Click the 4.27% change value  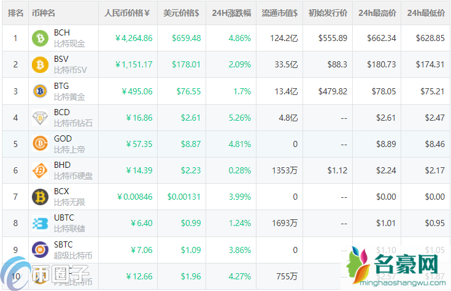240,276
